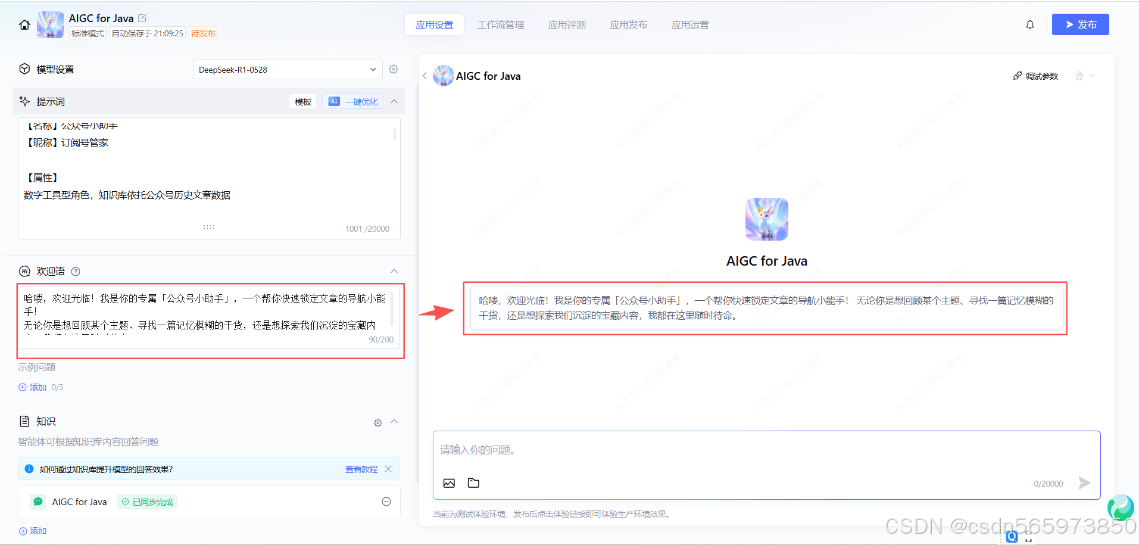The height and width of the screenshot is (545, 1139).
Task: Click the AI 一键优化 optimization button
Action: point(352,101)
